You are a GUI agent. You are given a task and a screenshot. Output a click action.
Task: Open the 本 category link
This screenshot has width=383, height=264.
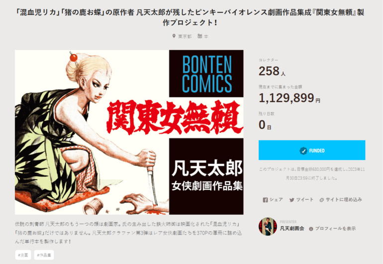point(206,36)
